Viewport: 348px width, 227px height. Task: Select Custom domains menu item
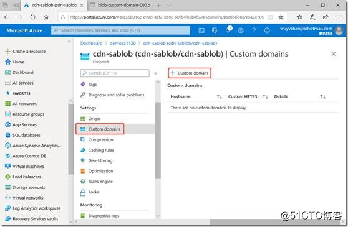100,129
